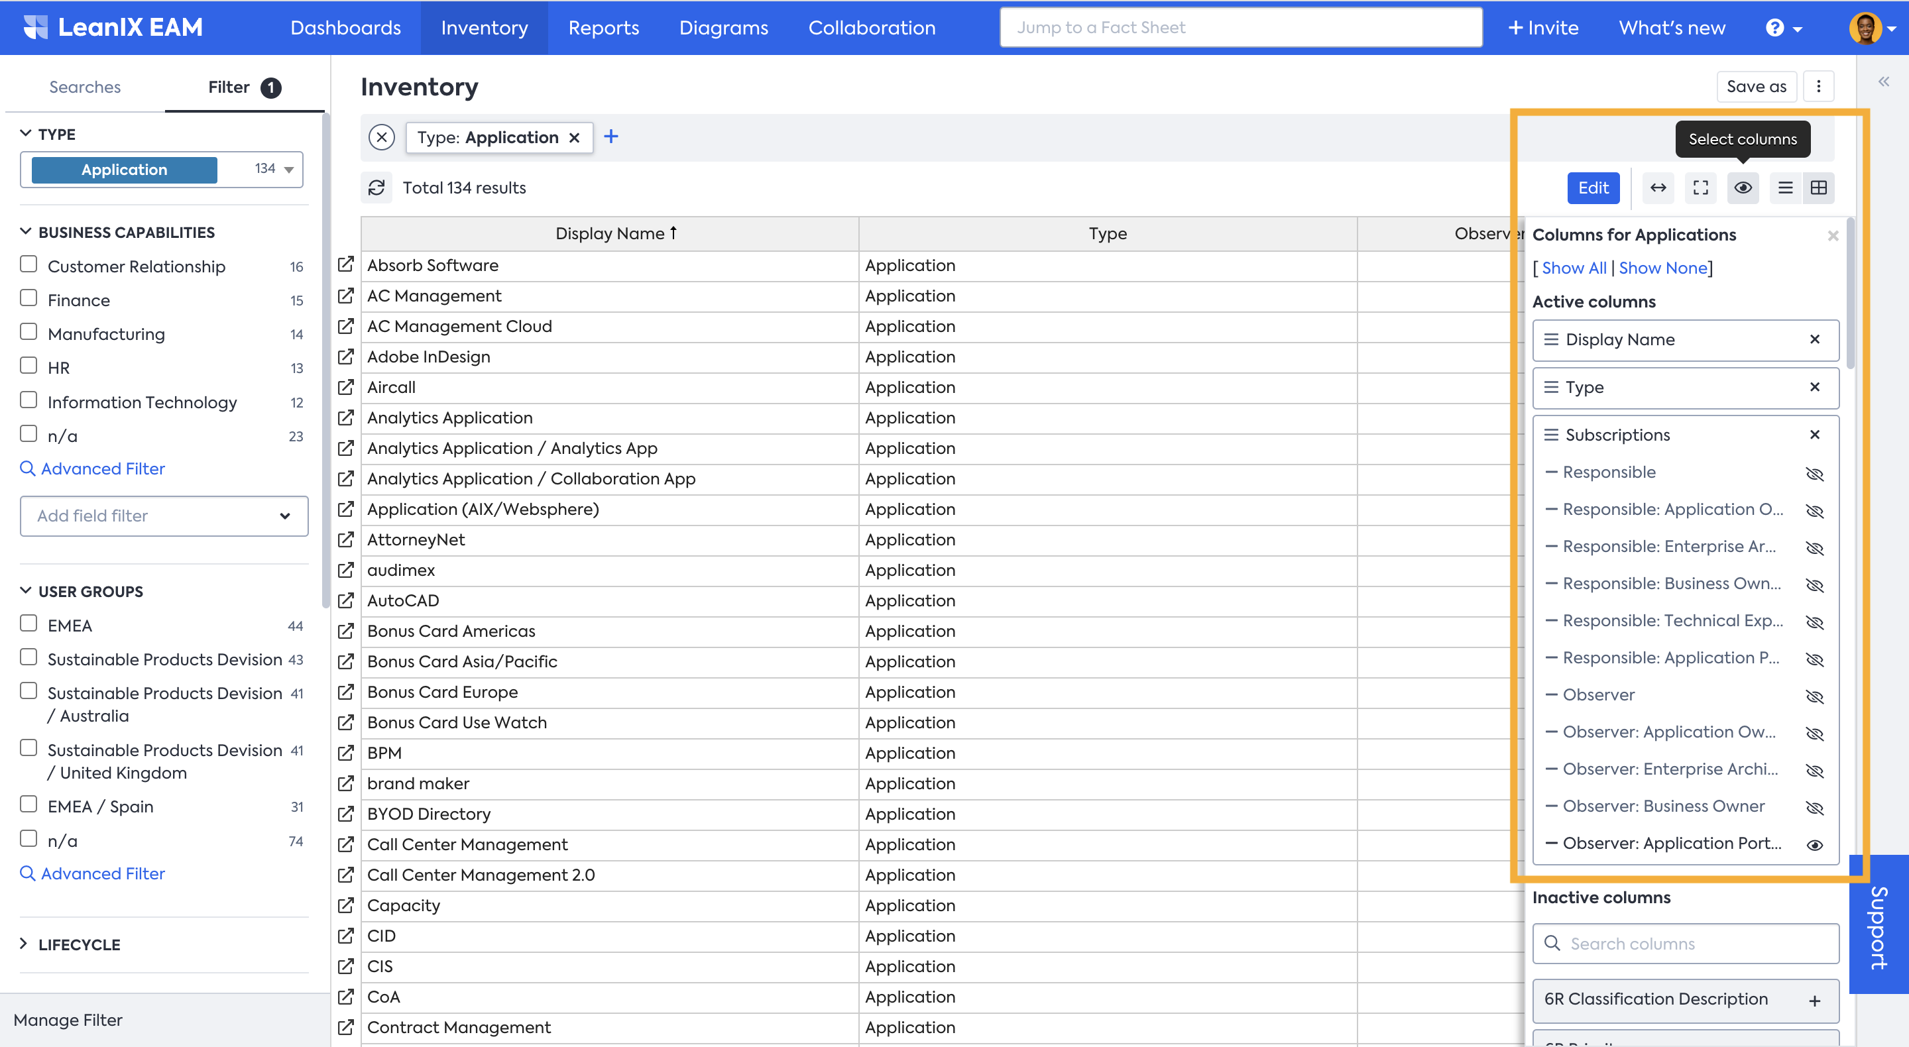Enter fullscreen mode via brackets icon
This screenshot has height=1047, width=1909.
[1701, 188]
